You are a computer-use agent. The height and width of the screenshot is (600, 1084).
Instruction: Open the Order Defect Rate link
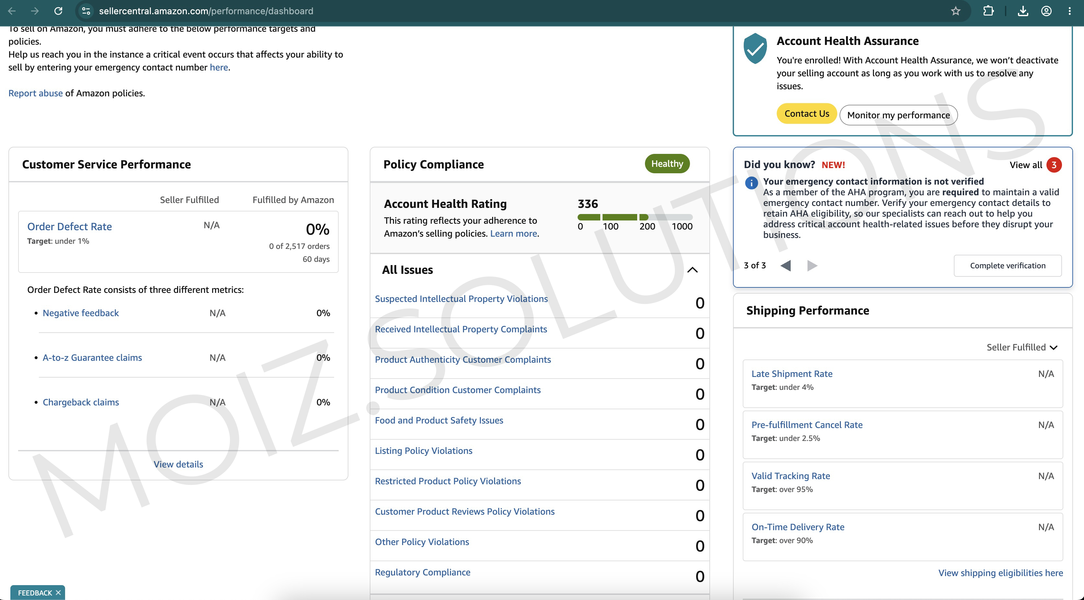point(69,227)
